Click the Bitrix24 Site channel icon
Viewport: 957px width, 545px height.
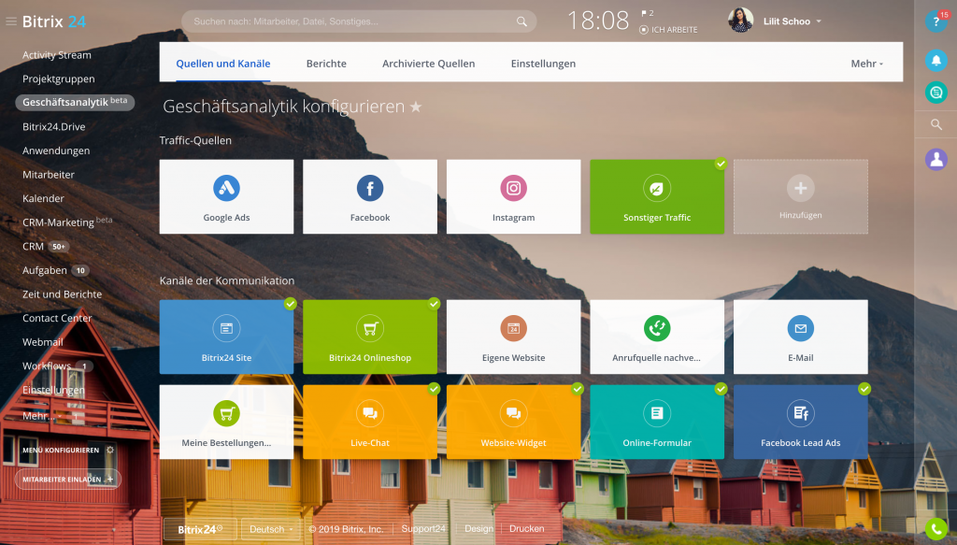coord(226,328)
